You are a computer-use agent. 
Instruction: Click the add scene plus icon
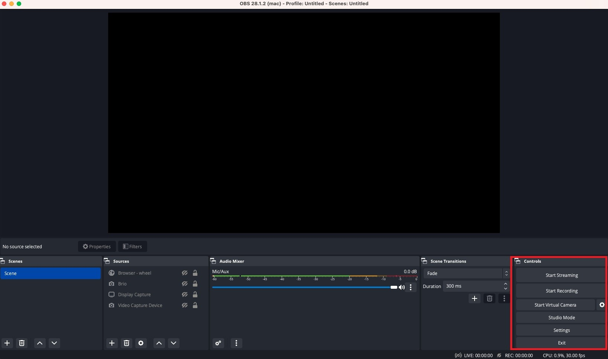pos(7,343)
